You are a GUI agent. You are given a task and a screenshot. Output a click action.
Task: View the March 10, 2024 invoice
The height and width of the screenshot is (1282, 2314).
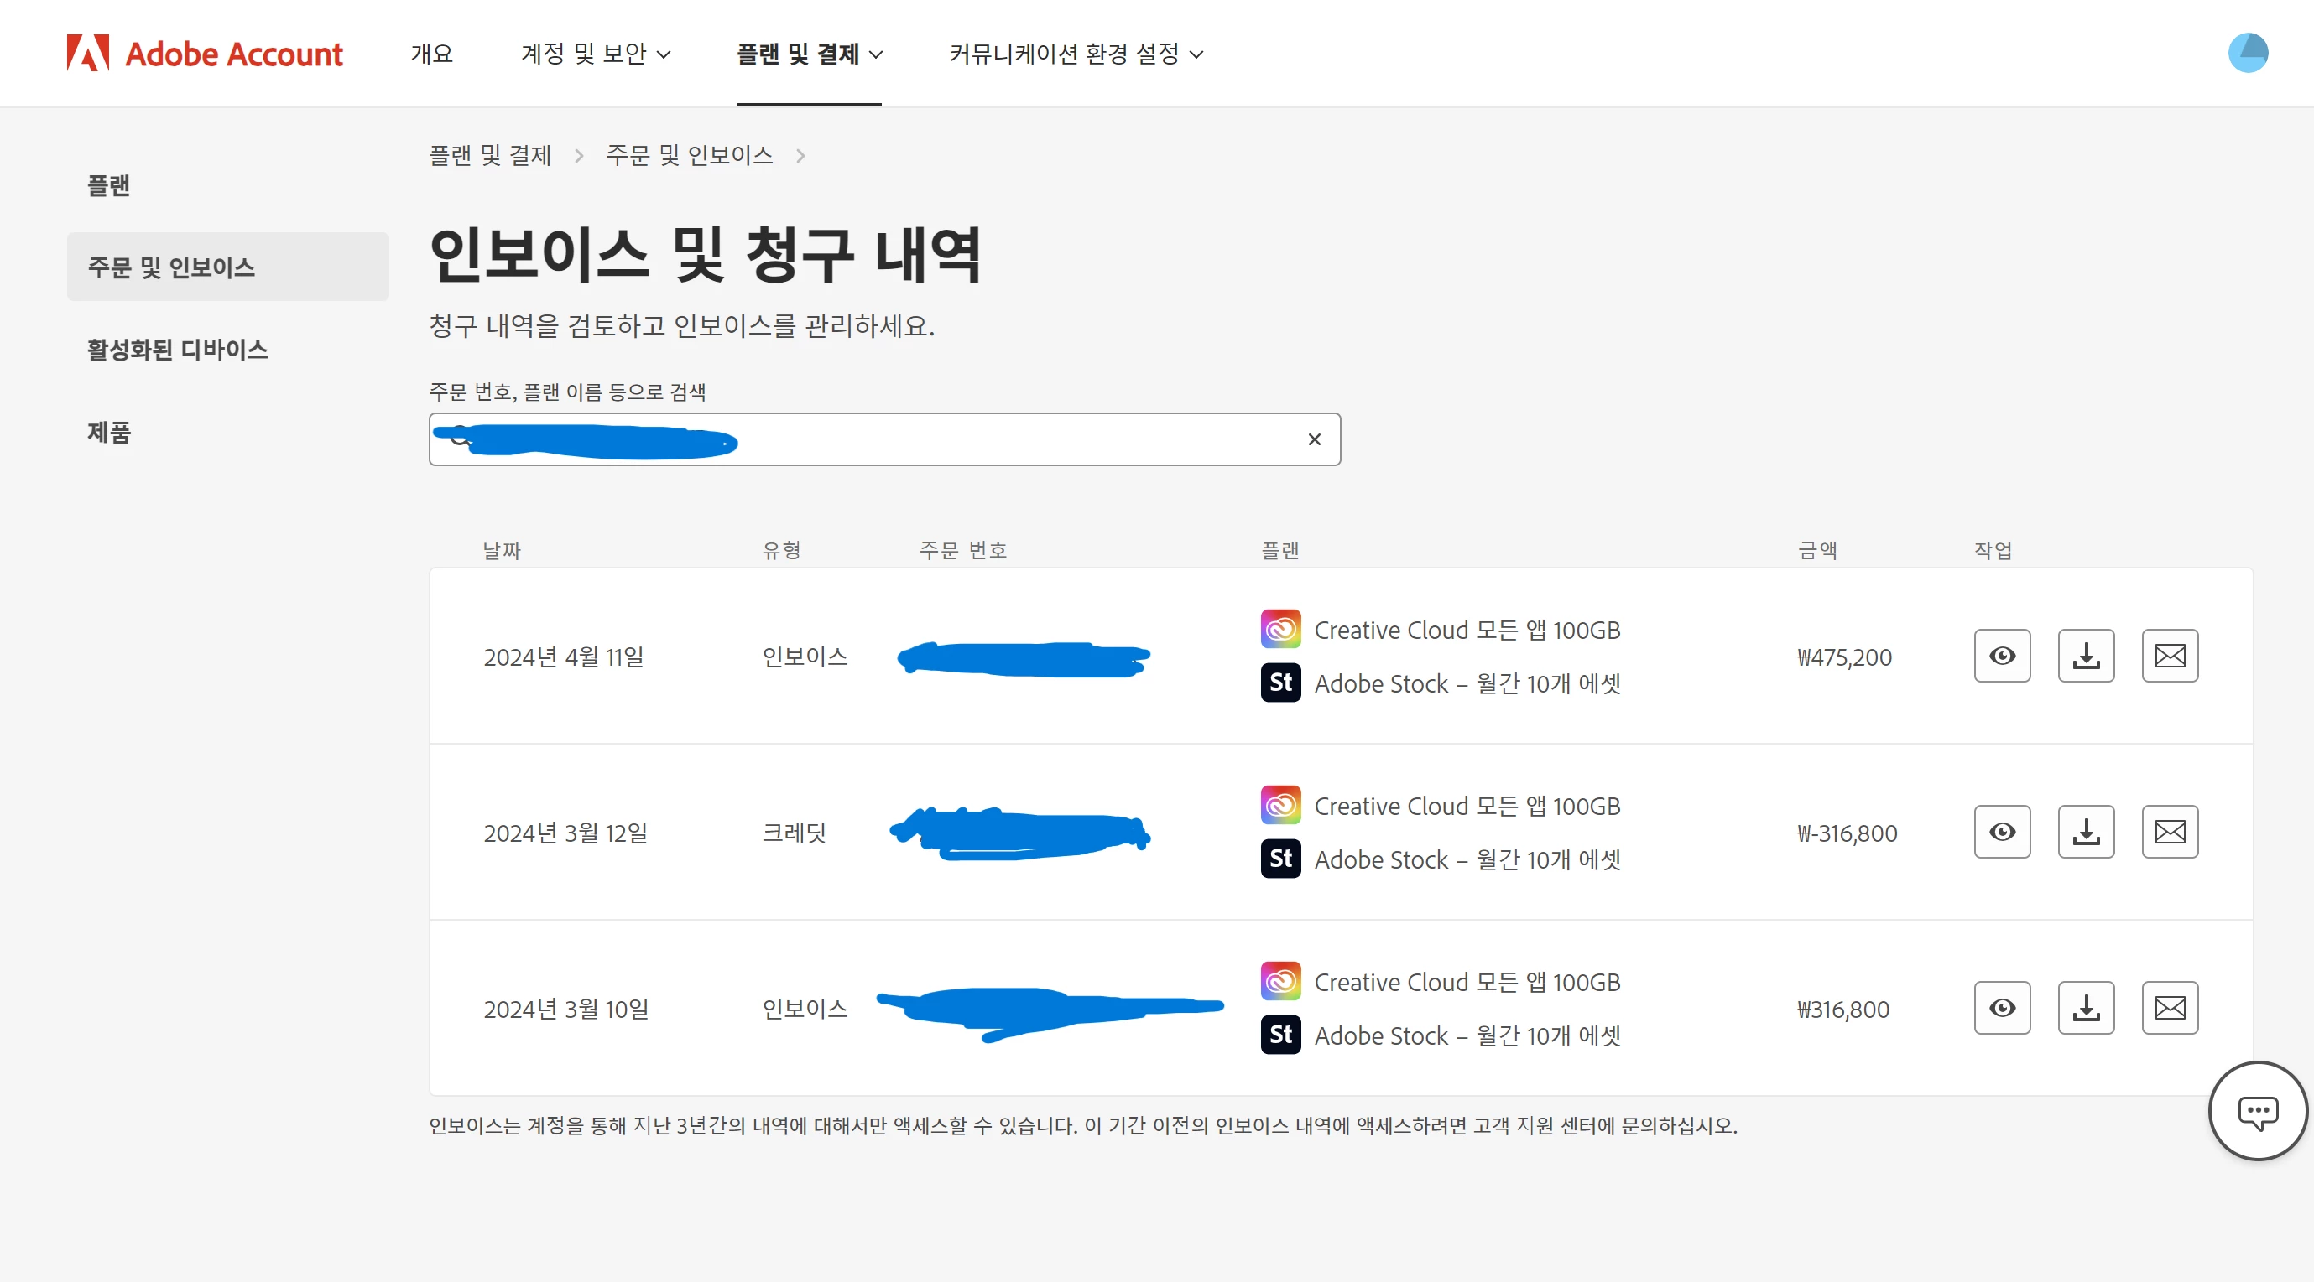click(2001, 1008)
